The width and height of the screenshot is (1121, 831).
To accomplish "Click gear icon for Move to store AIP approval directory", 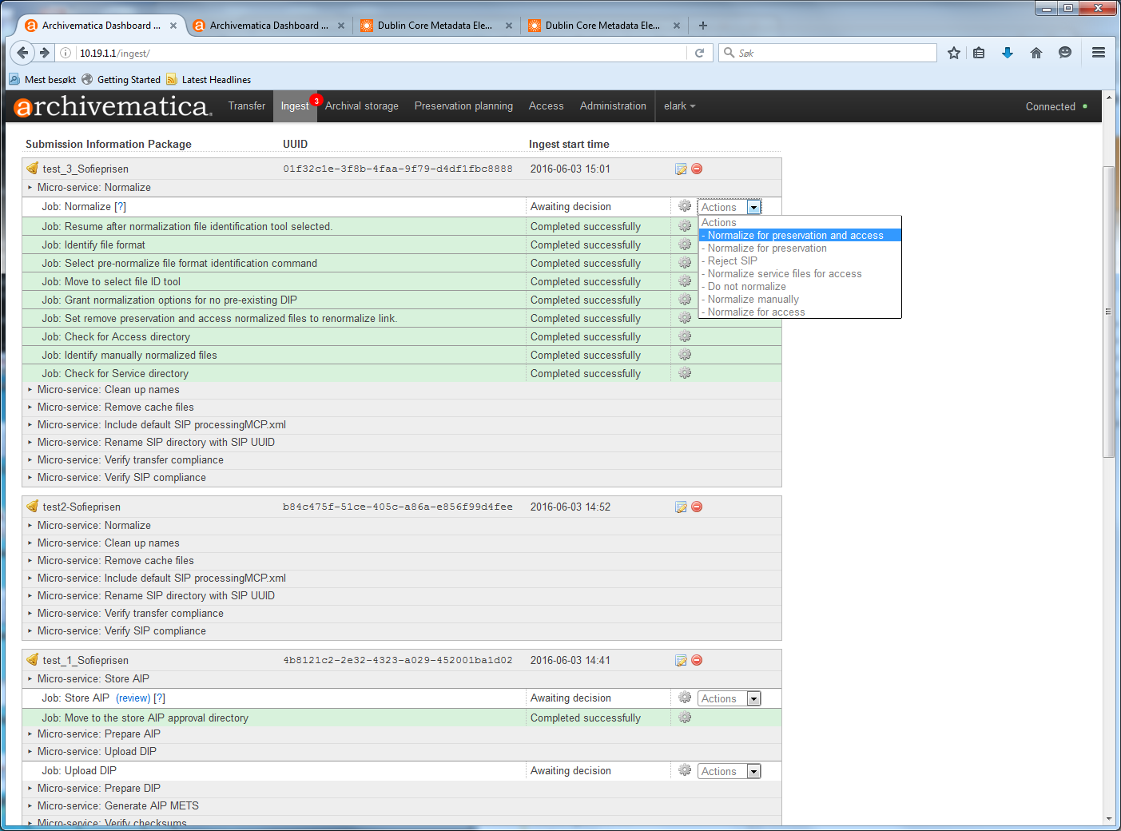I will click(x=685, y=718).
